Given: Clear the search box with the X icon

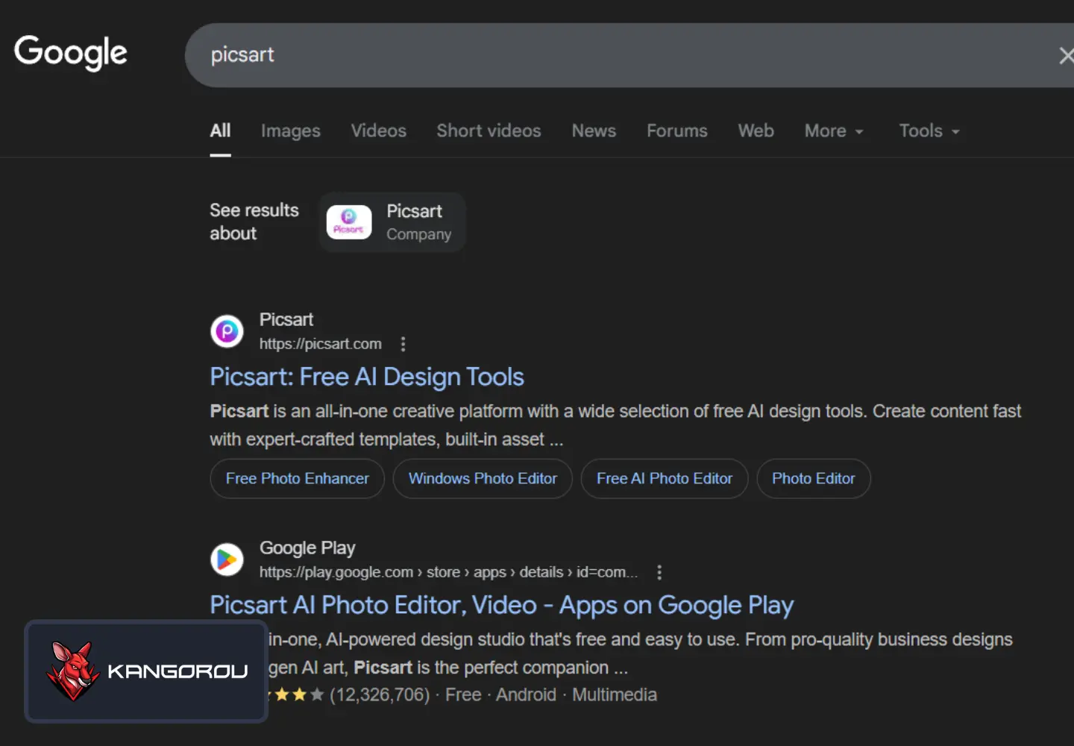Looking at the screenshot, I should tap(1066, 55).
